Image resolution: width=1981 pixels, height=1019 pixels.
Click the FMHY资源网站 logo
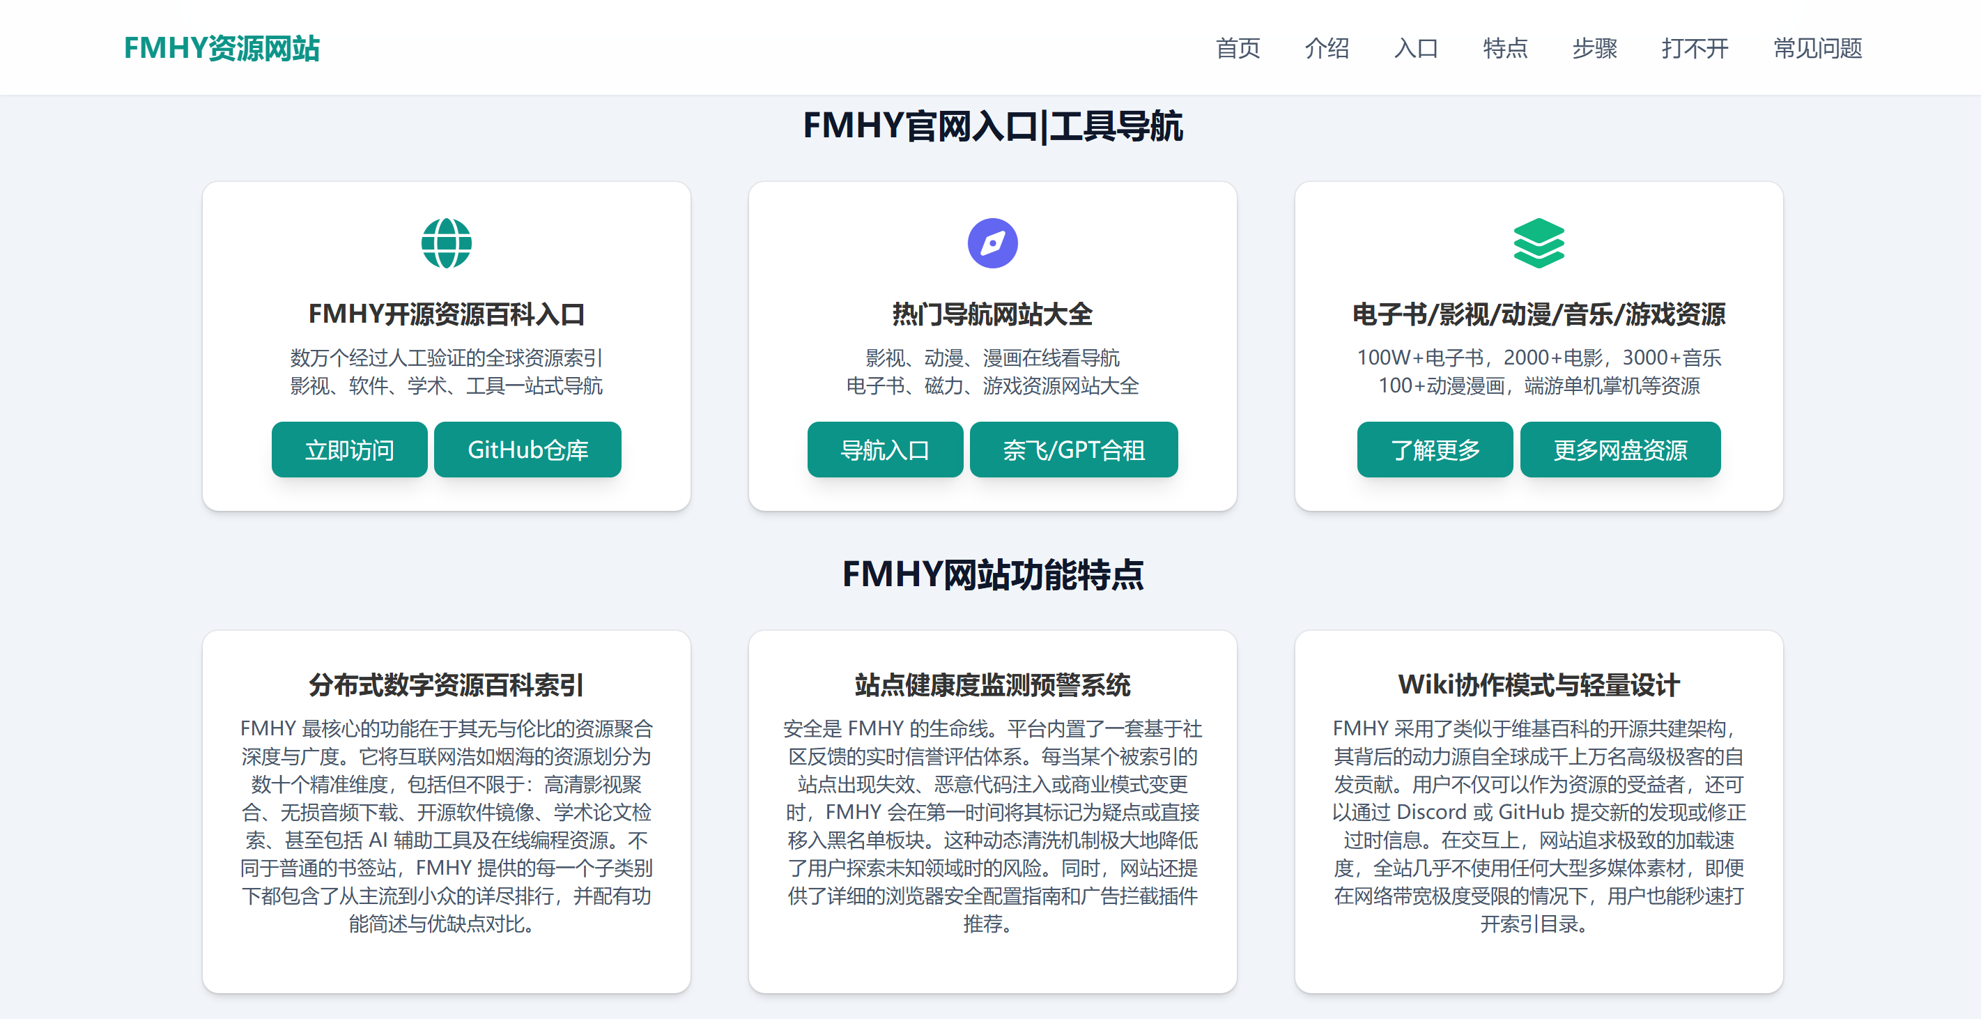[222, 49]
